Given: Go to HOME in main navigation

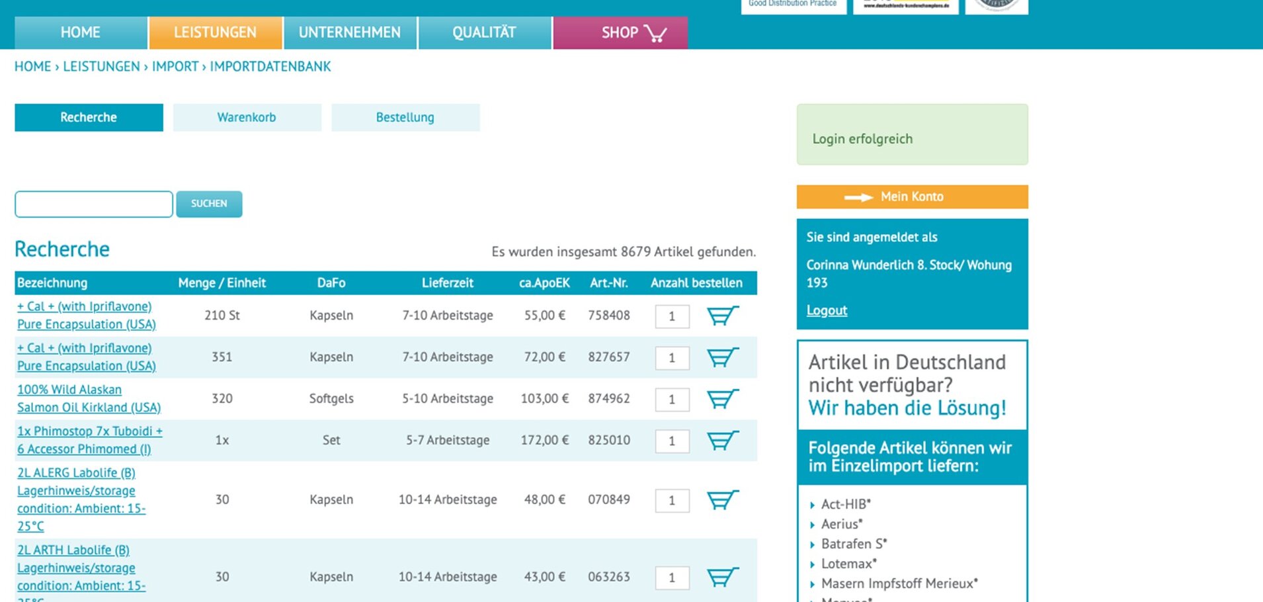Looking at the screenshot, I should pos(81,32).
